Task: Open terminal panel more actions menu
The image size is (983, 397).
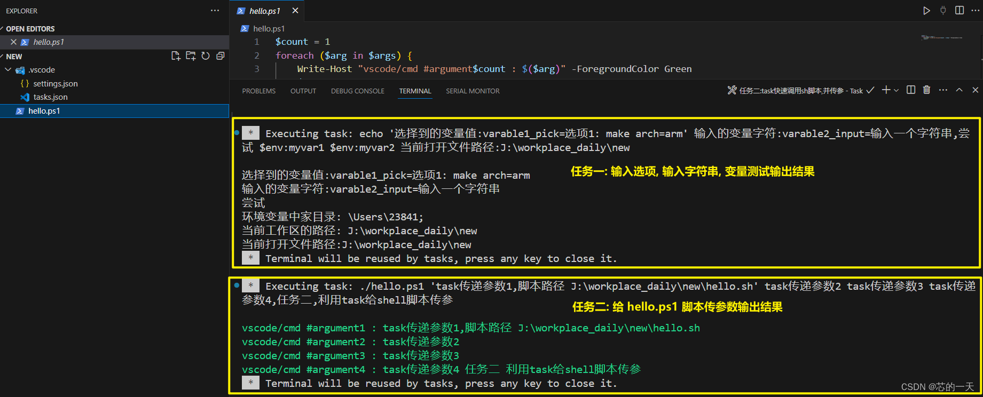Action: pyautogui.click(x=943, y=90)
